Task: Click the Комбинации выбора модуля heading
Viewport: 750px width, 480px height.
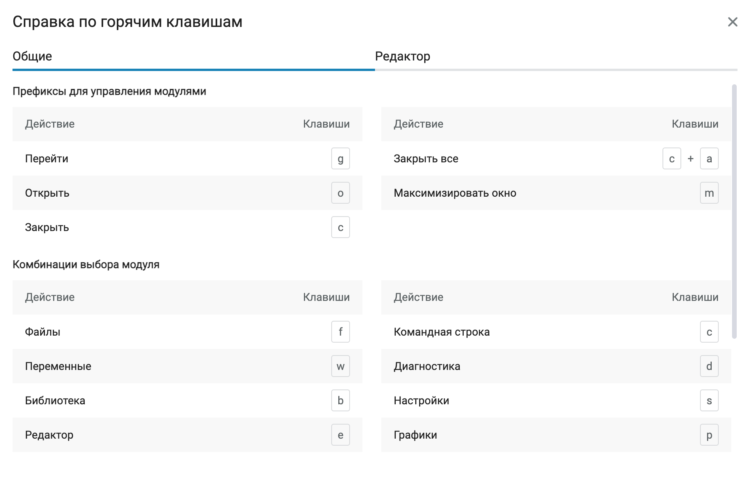Action: [x=86, y=265]
